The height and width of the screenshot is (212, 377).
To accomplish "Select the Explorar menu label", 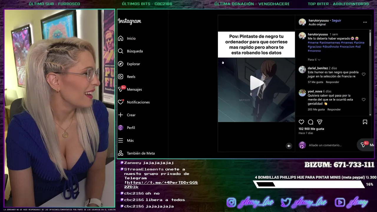I will [133, 64].
